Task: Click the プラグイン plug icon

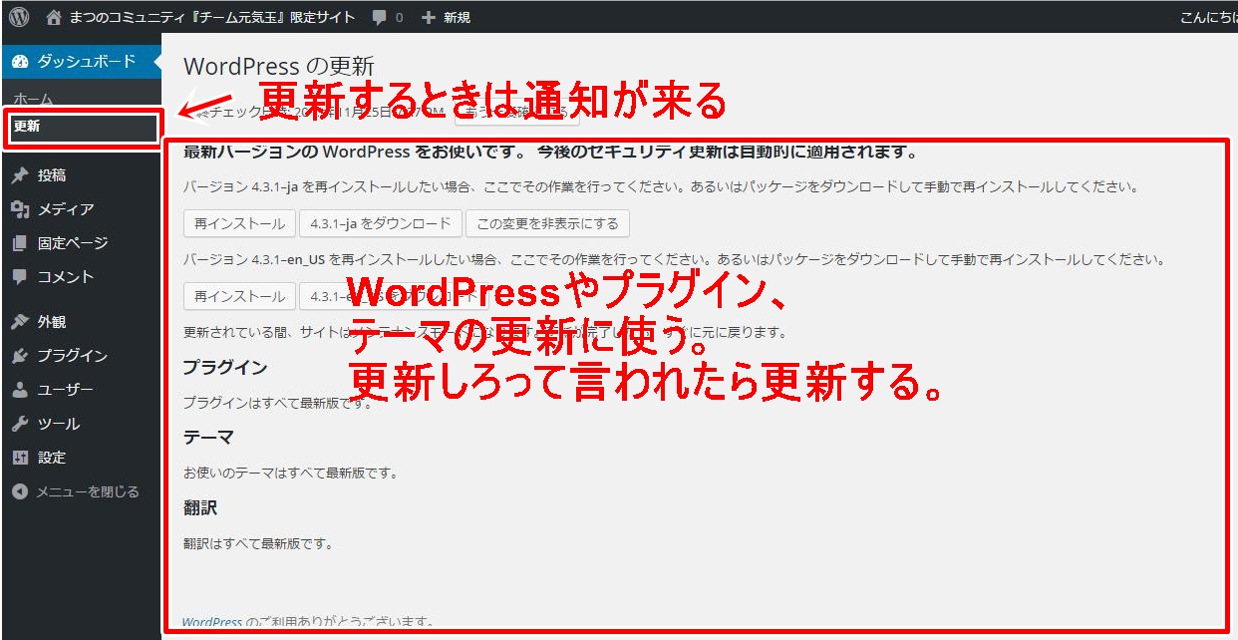Action: 20,356
